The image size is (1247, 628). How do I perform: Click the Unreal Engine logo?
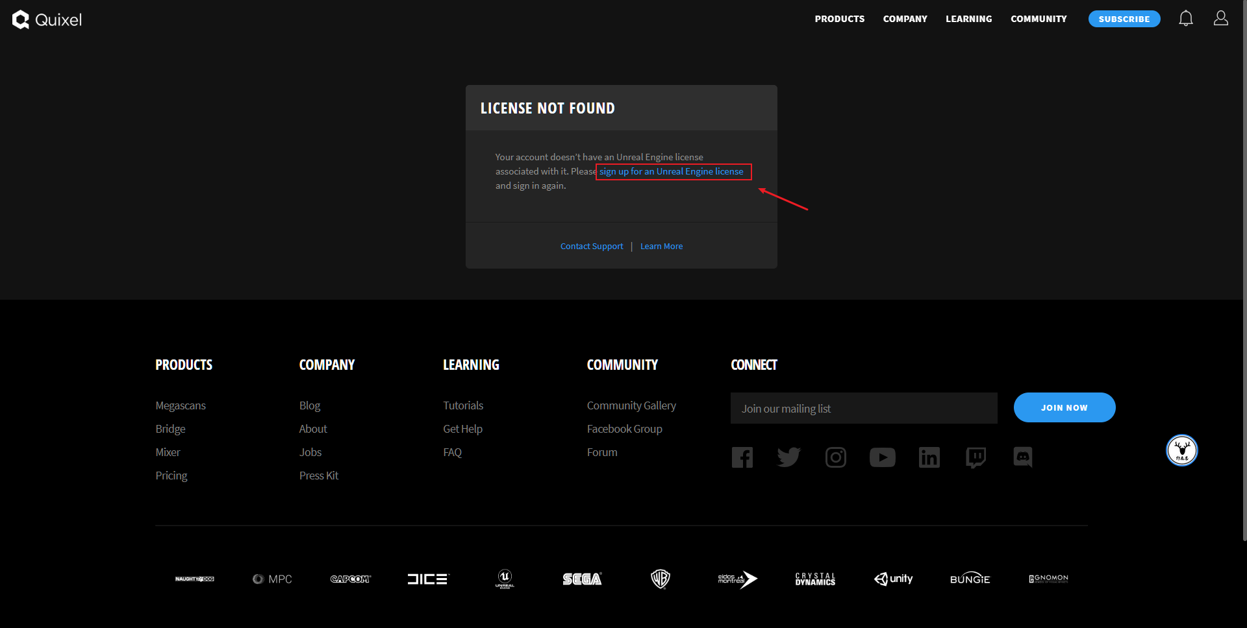[x=505, y=579]
